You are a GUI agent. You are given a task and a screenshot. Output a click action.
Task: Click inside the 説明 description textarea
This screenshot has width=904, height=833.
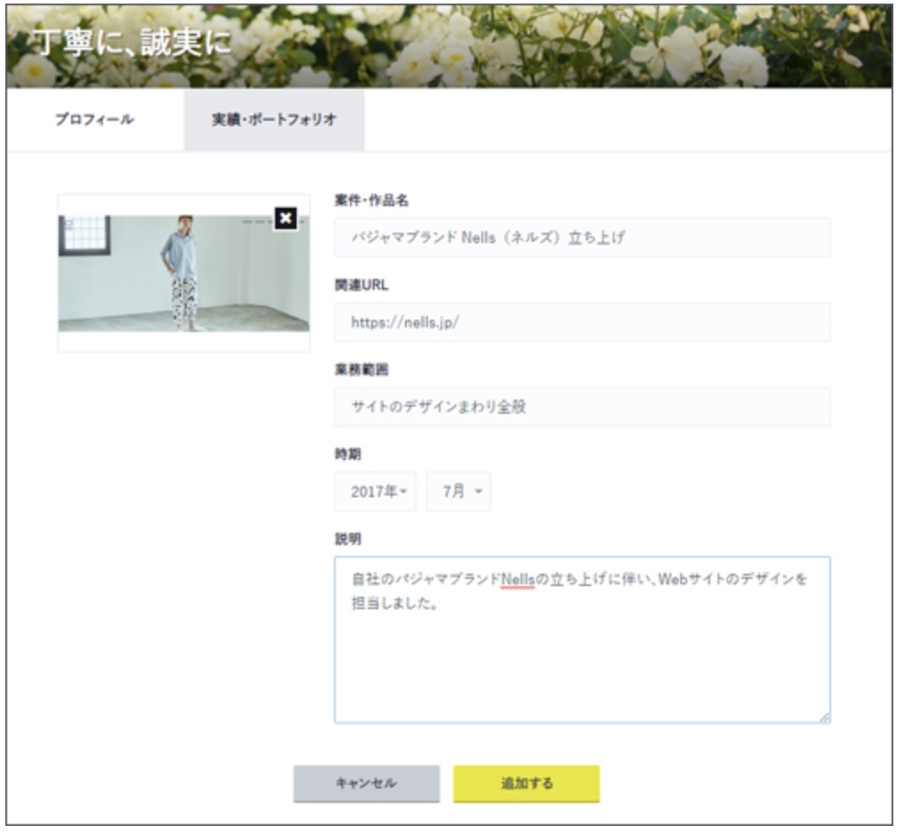point(583,640)
